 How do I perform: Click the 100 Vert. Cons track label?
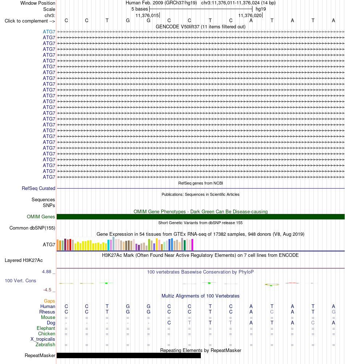(20, 281)
